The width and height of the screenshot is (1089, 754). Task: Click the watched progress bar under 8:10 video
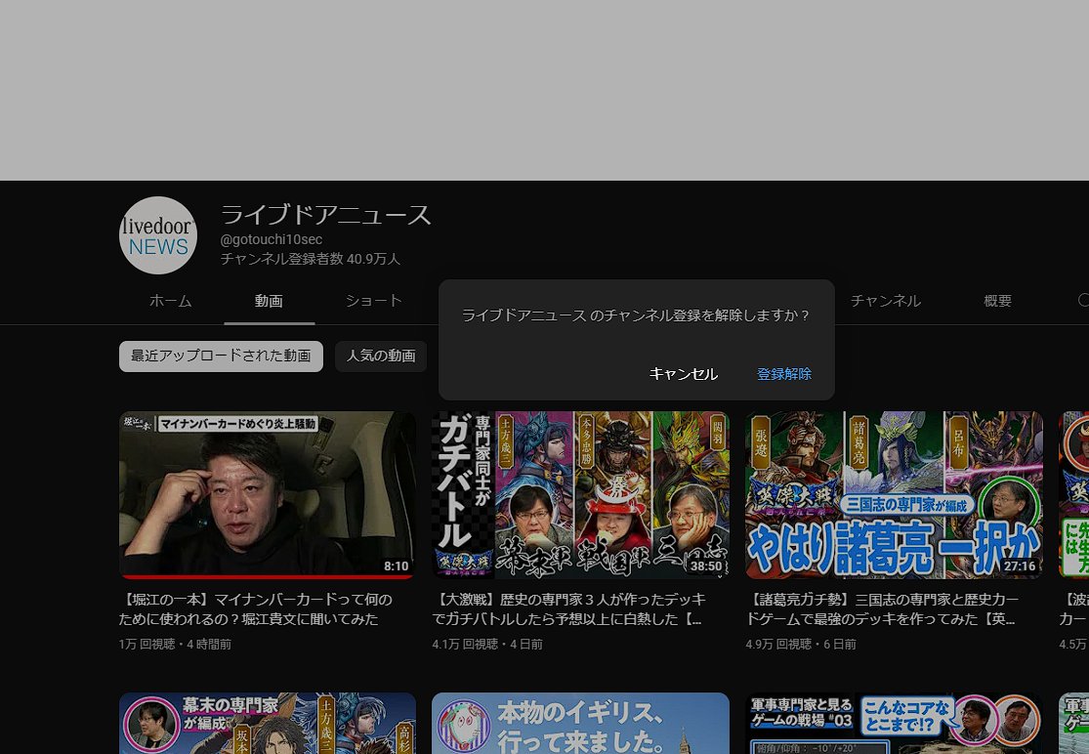pos(268,577)
